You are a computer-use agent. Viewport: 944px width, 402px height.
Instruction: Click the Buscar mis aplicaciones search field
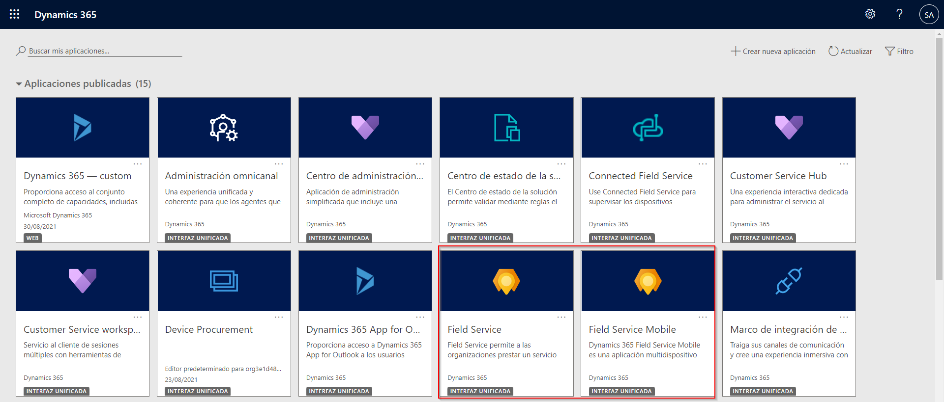click(105, 51)
